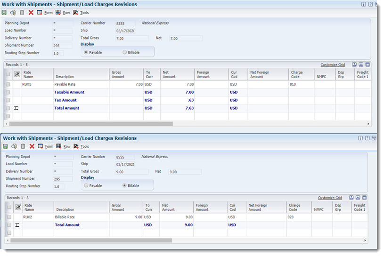Check the Tax Amount row checkbox
Viewport: 384px width, 256px height.
8,100
